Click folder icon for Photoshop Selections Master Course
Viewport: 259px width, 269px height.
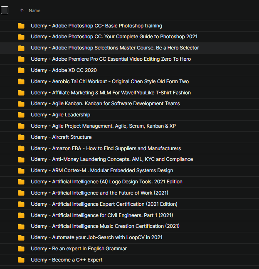point(21,48)
